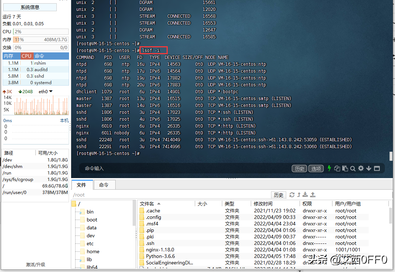Sort processes by CPU column header
Image resolution: width=395 pixels, height=272 pixels.
coord(26,56)
